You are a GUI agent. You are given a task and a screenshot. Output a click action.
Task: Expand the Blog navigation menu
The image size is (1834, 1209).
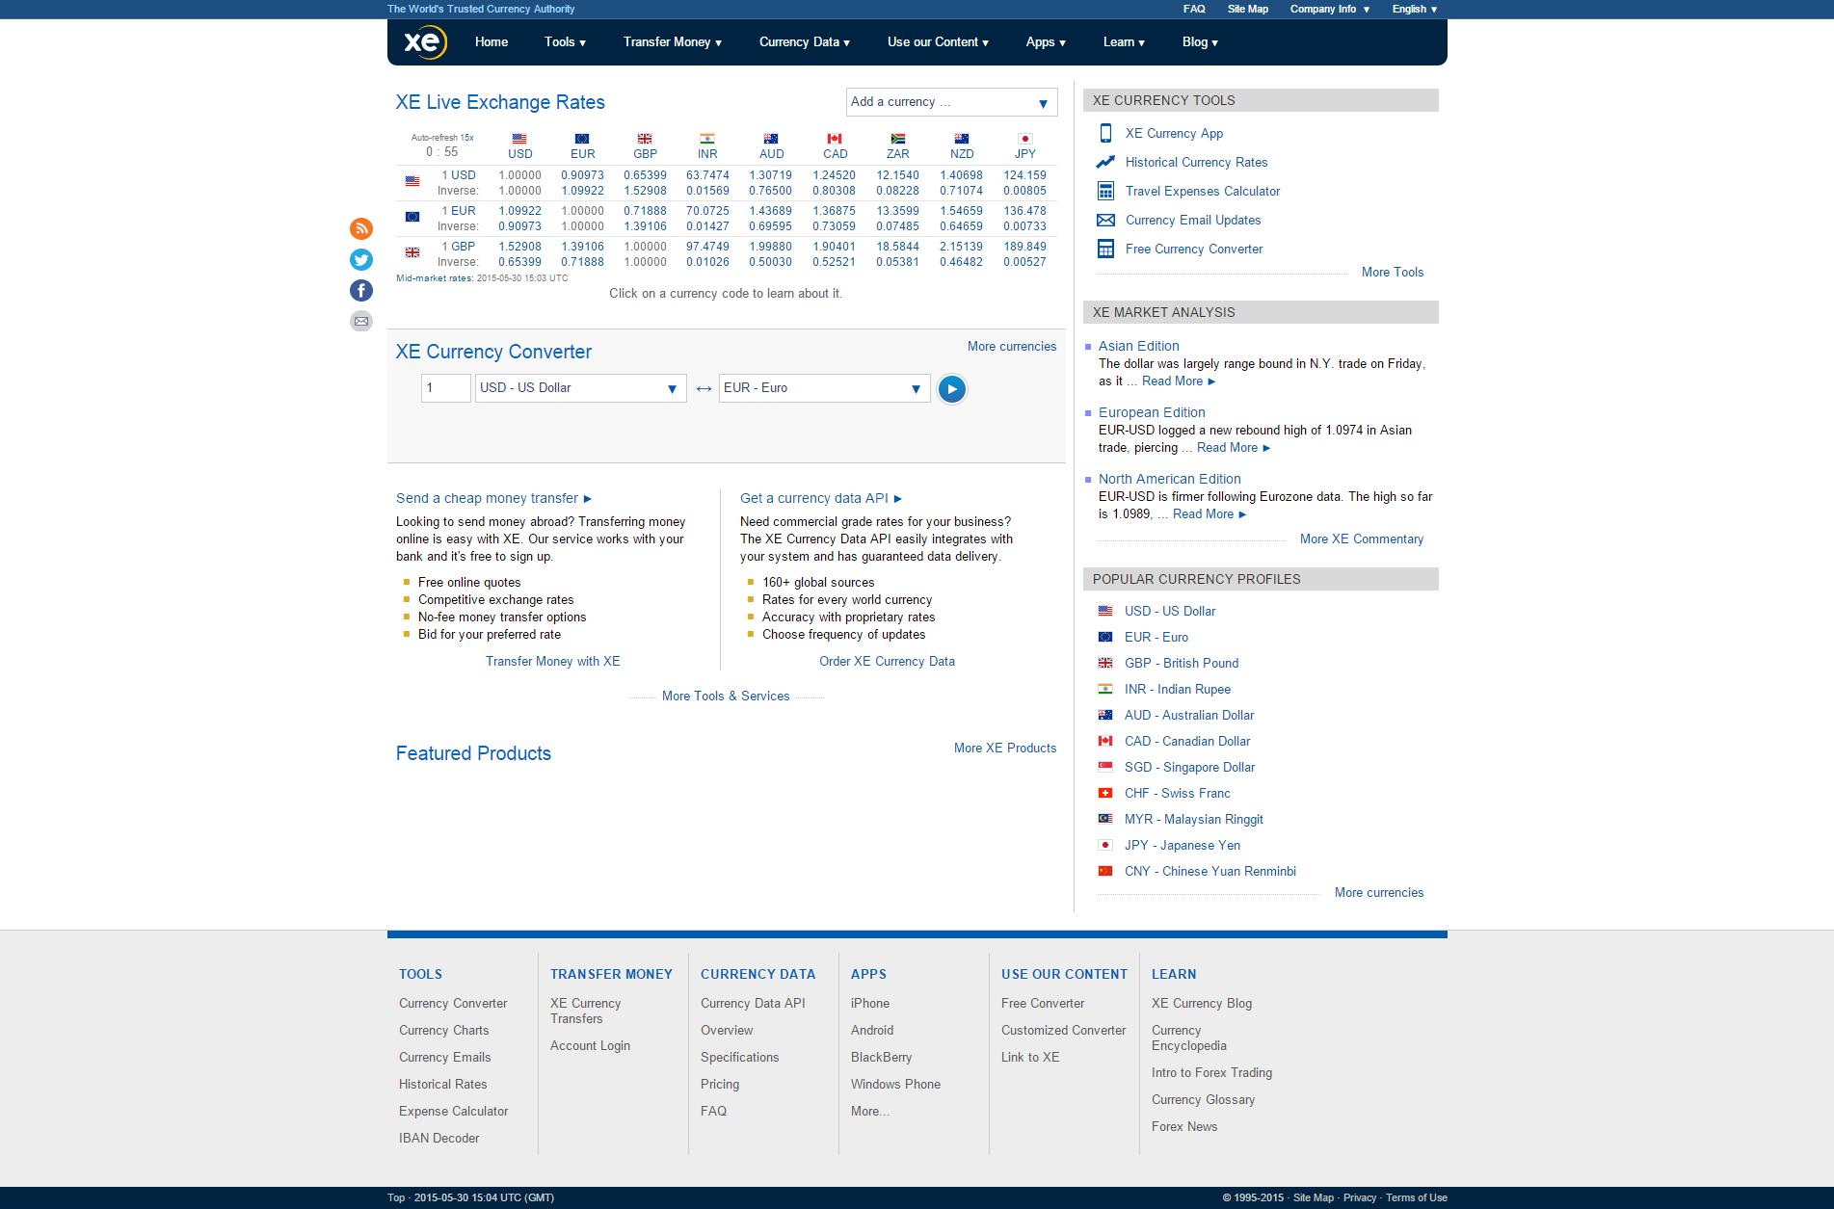(1200, 42)
